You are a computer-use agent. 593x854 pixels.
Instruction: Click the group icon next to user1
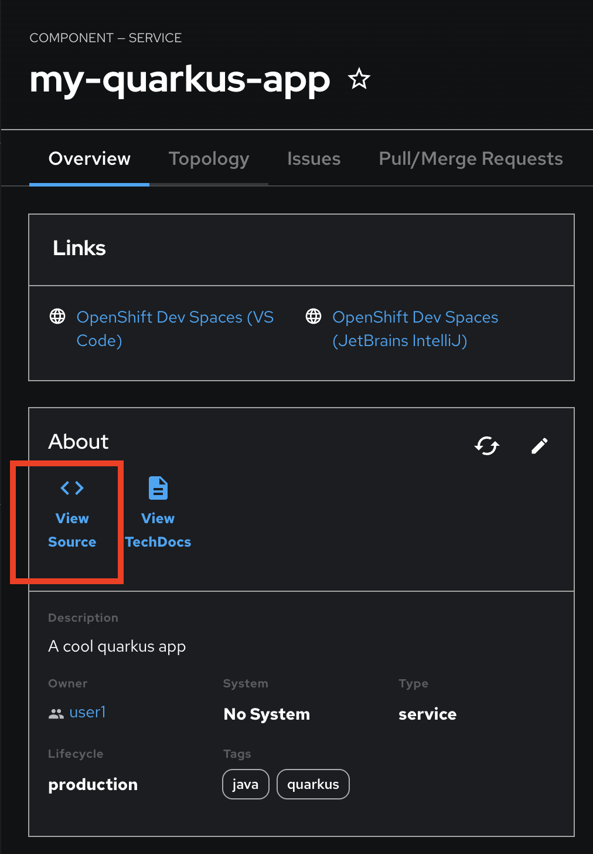click(56, 714)
